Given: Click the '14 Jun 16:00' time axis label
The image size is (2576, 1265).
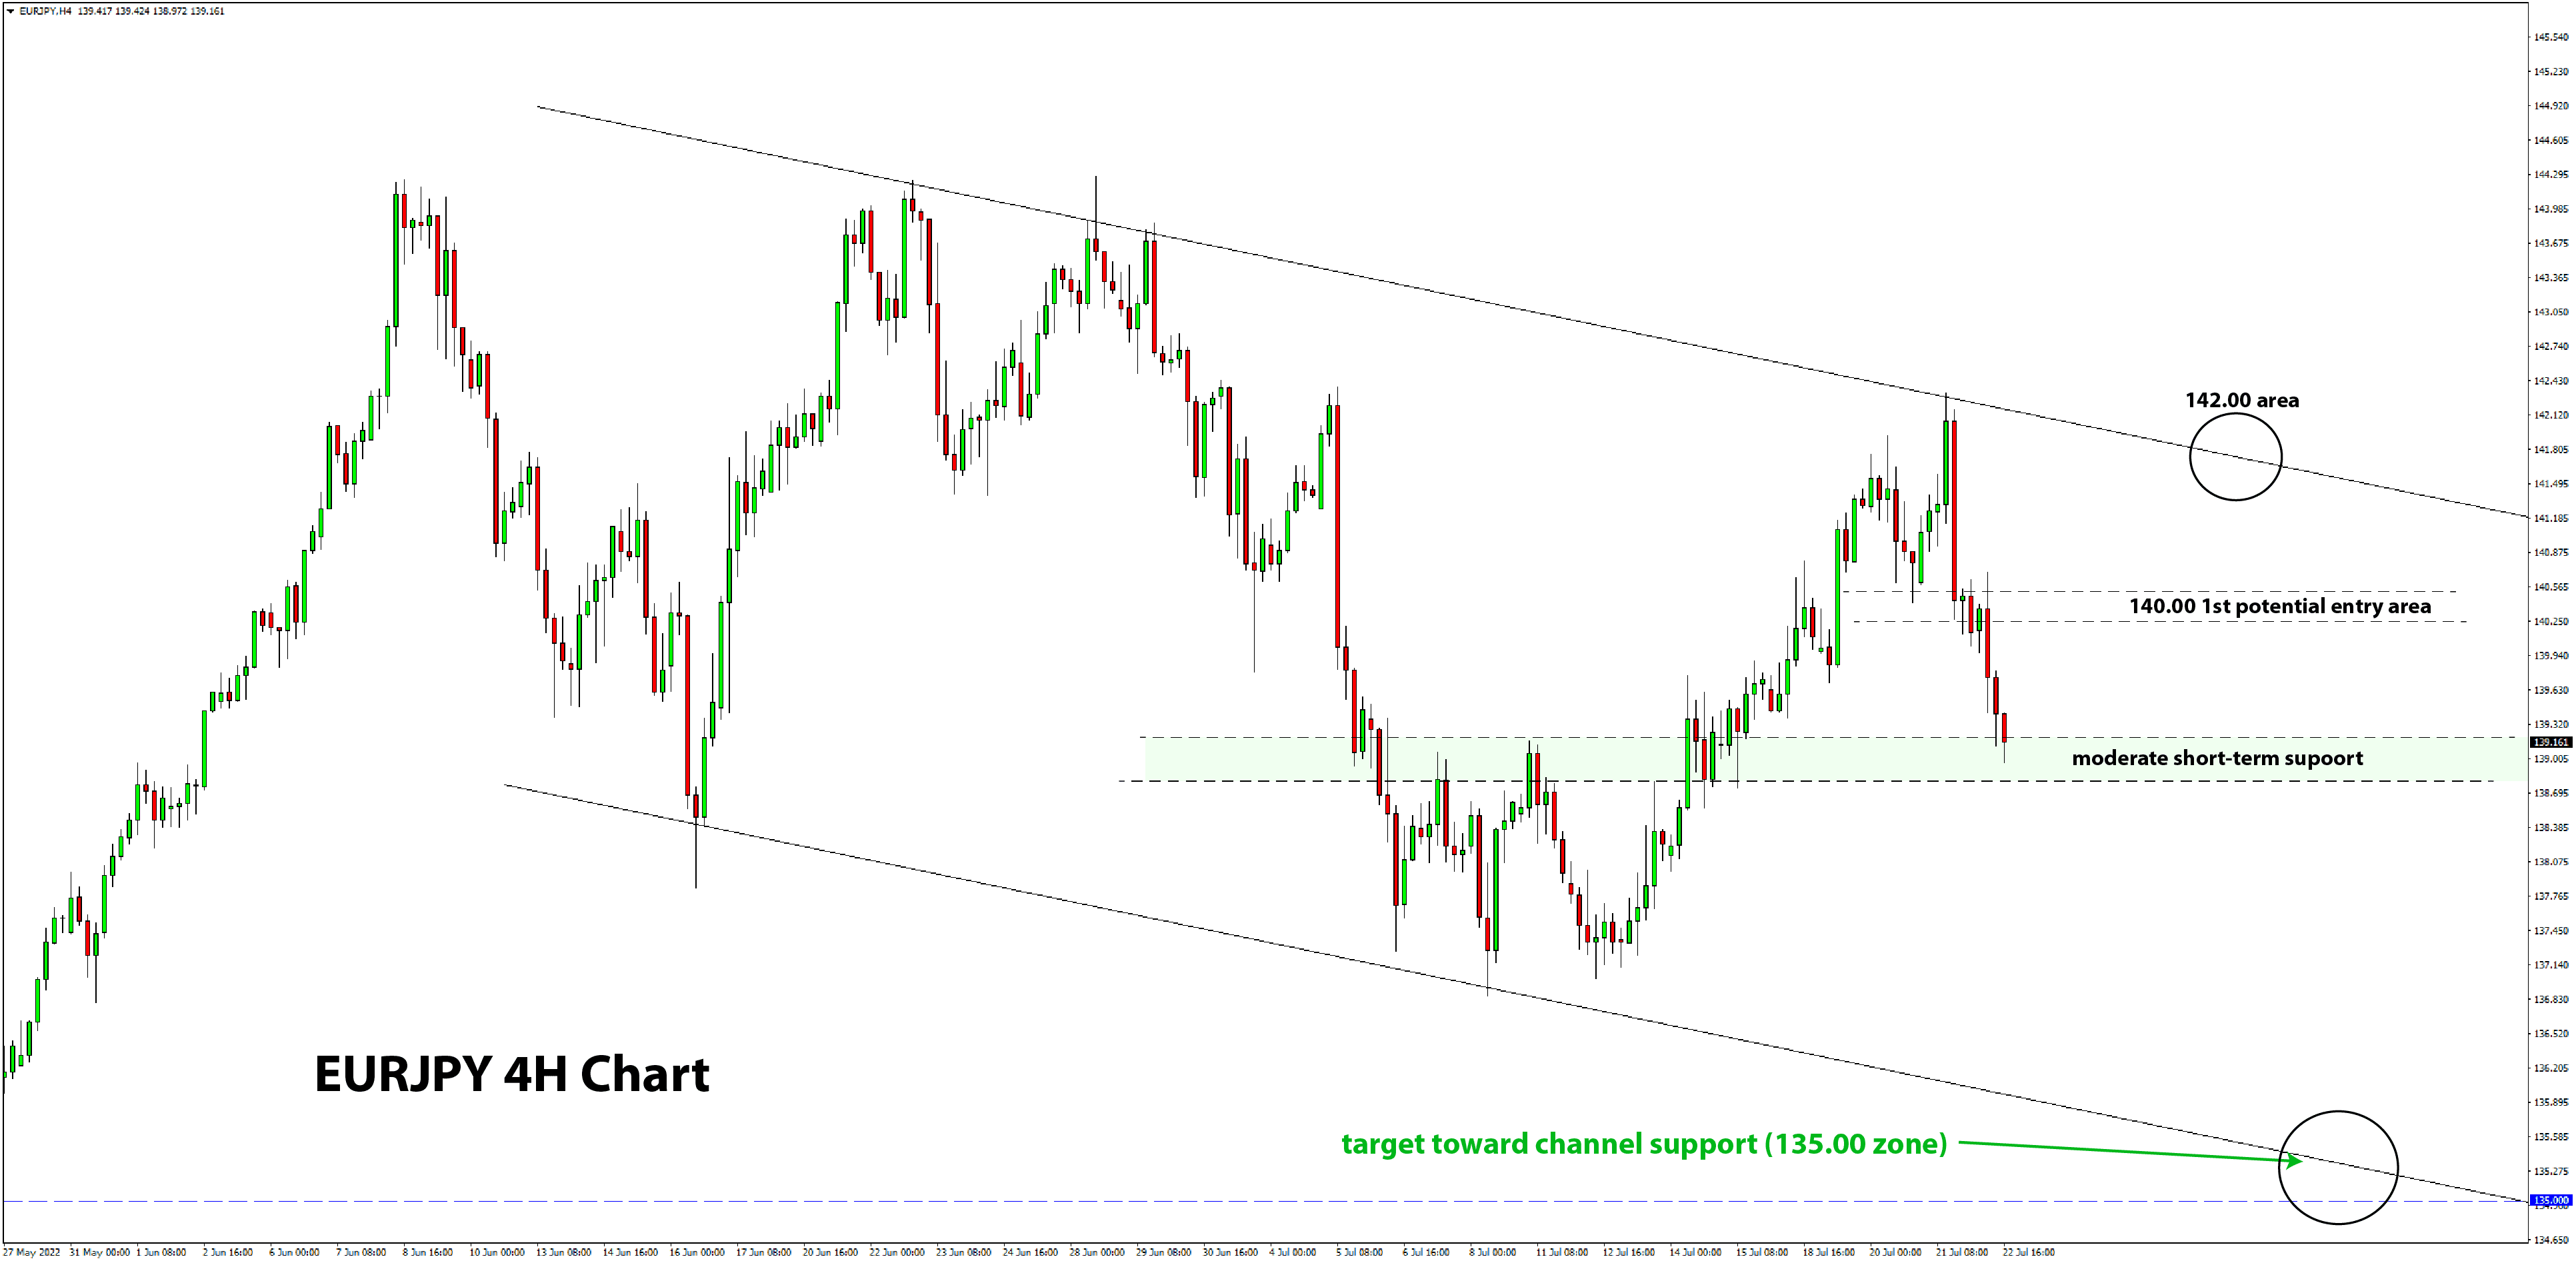Looking at the screenshot, I should tap(630, 1252).
